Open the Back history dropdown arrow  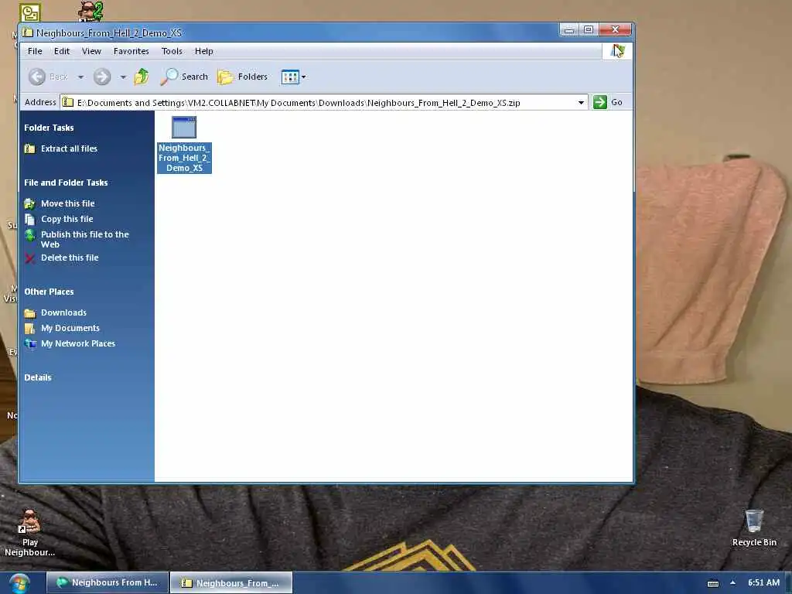click(x=80, y=77)
